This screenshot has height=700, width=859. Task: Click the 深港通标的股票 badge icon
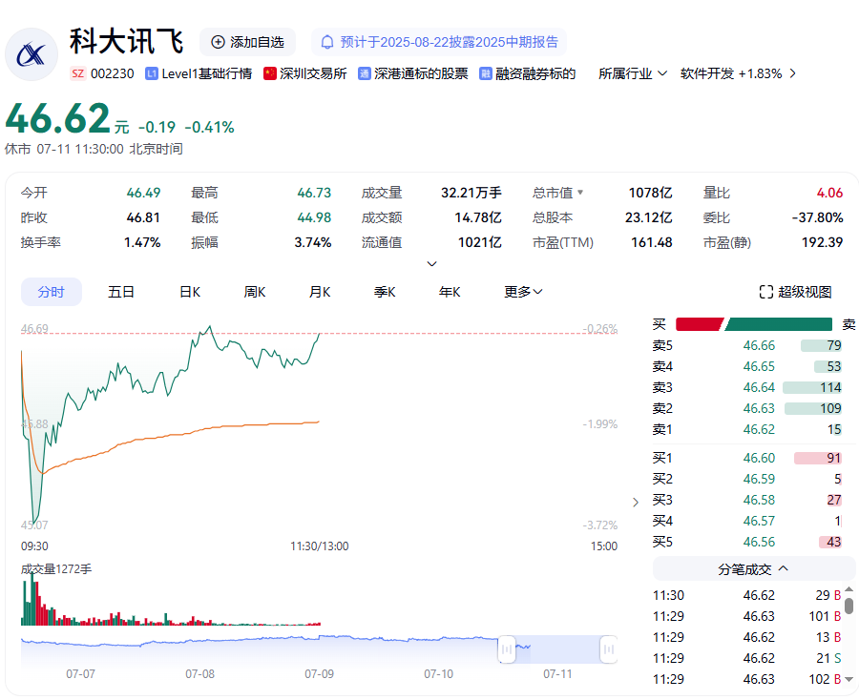[x=365, y=73]
